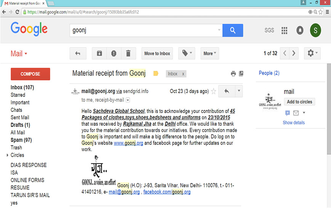Bookmark this page with star icon
This screenshot has width=331, height=212.
point(320,12)
